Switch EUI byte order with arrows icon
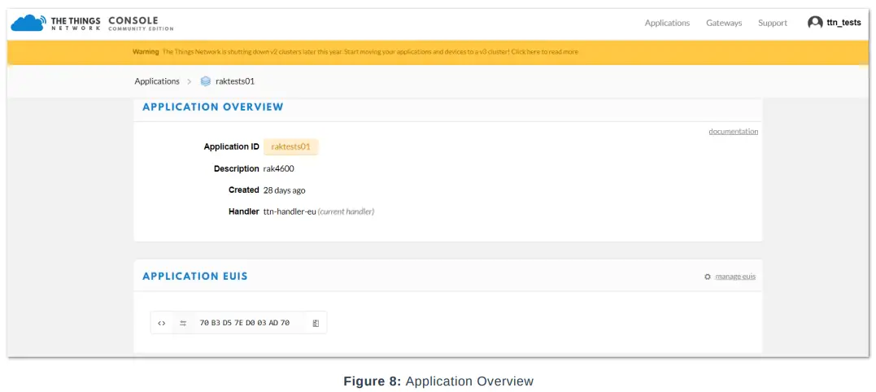 click(x=183, y=323)
